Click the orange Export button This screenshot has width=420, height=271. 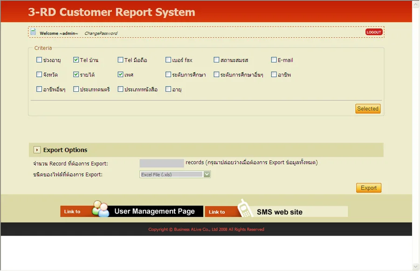[368, 188]
